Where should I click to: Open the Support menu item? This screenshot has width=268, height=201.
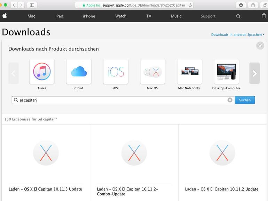tap(208, 16)
